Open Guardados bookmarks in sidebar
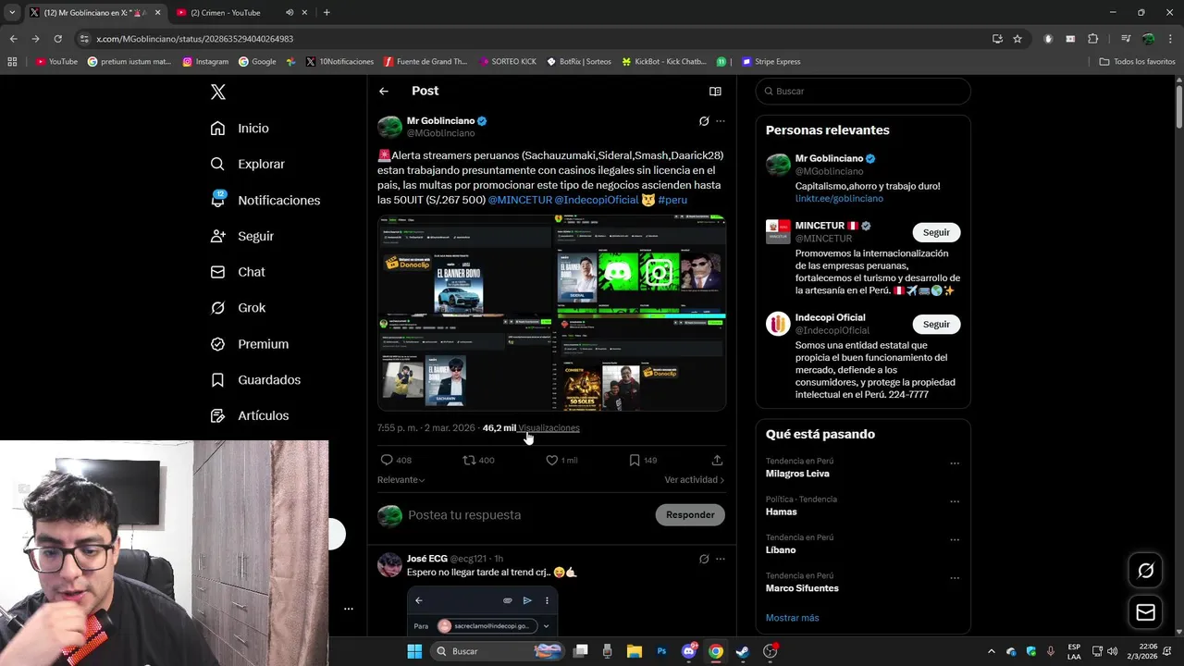This screenshot has width=1184, height=666. (255, 380)
